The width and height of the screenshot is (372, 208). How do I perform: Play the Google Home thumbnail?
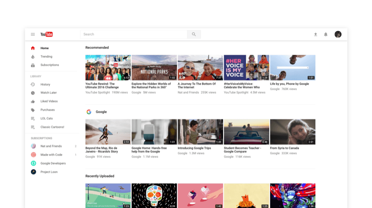(x=154, y=132)
